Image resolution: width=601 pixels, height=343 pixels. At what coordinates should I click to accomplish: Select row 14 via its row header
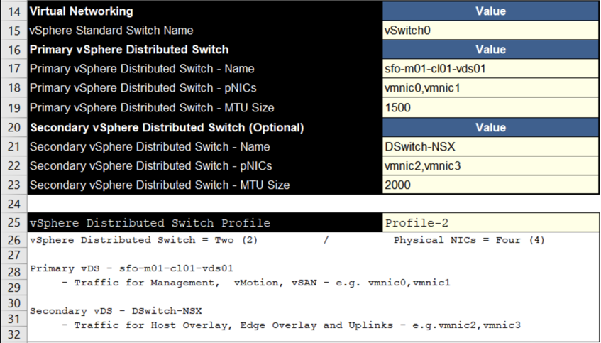tap(13, 11)
